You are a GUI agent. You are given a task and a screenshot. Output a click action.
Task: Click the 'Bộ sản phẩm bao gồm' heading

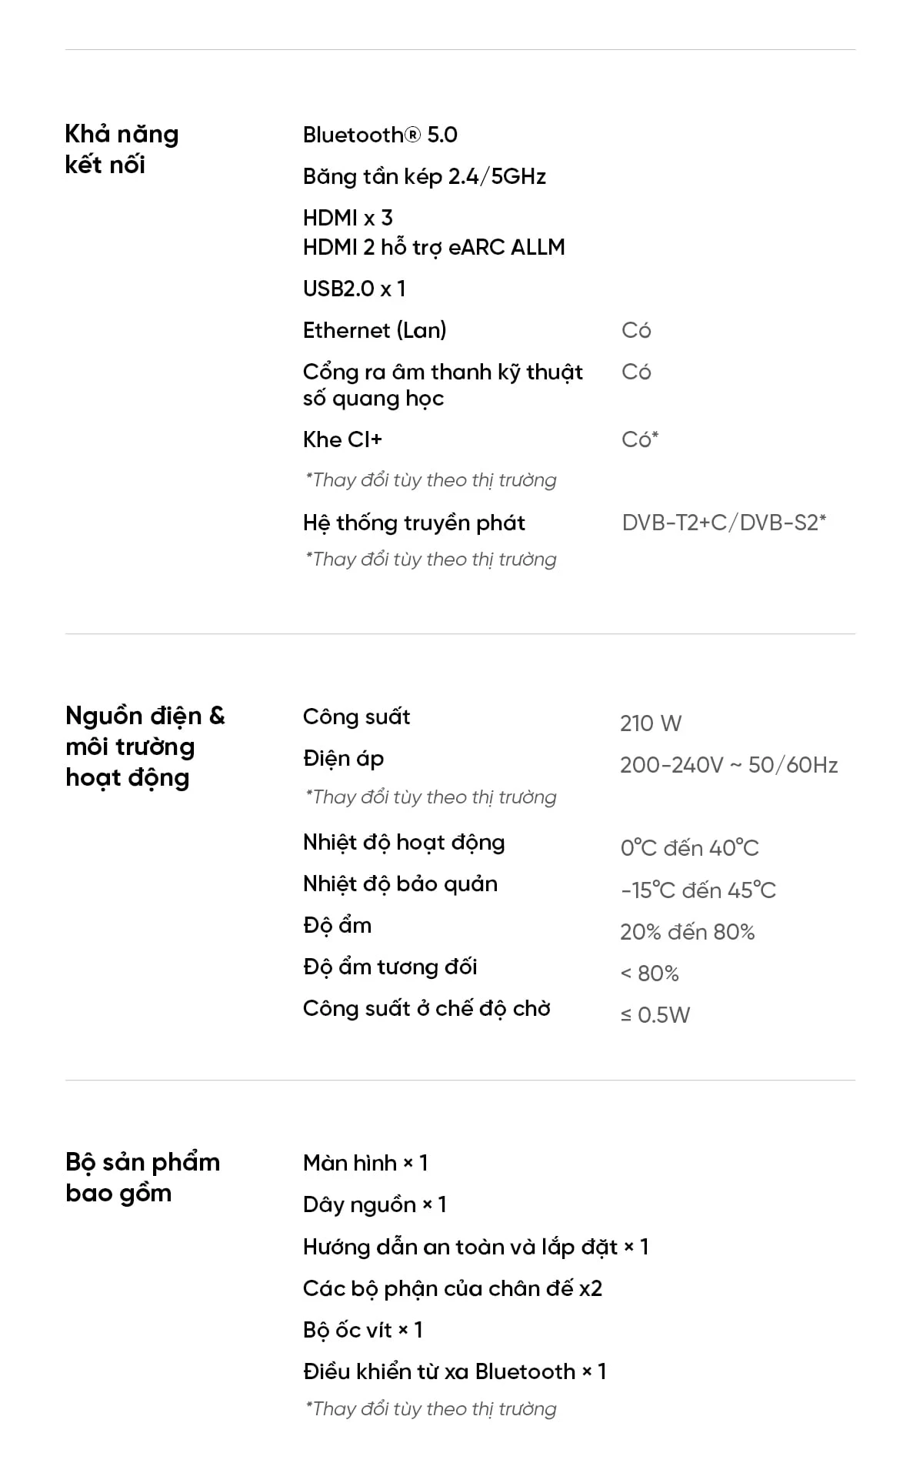pos(143,1177)
